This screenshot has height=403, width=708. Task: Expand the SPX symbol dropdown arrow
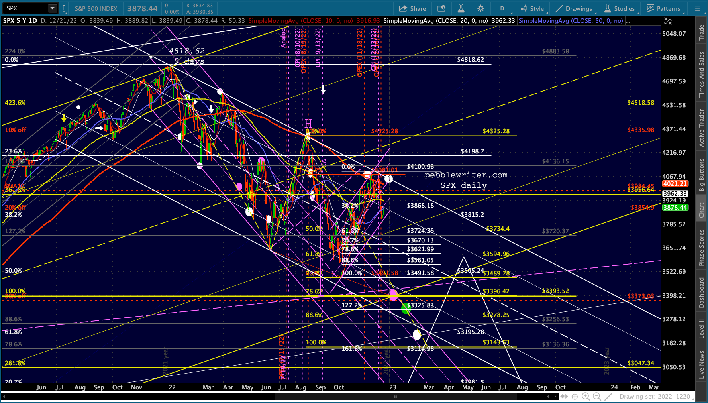point(52,8)
